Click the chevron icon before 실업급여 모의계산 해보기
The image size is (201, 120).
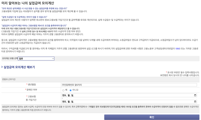click(2, 67)
